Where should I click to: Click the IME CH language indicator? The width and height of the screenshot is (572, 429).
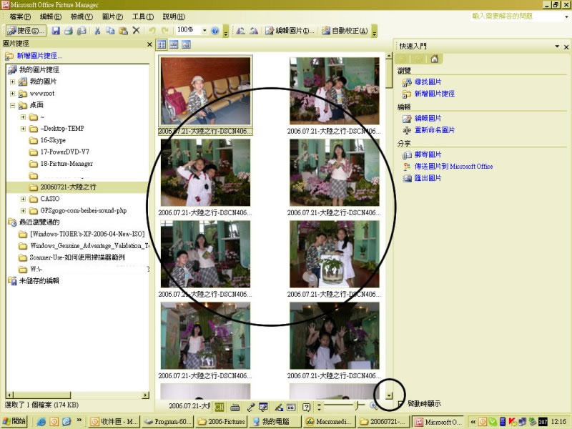219,407
